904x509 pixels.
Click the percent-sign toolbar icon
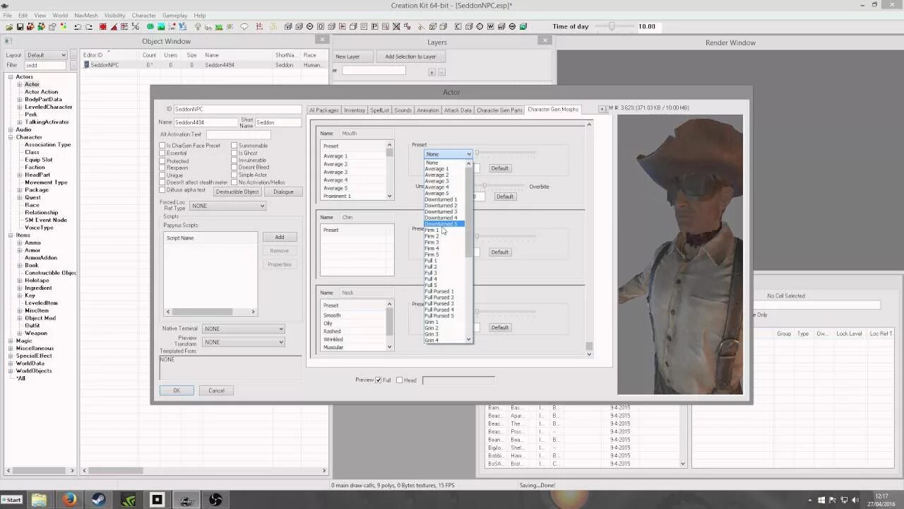click(x=135, y=27)
